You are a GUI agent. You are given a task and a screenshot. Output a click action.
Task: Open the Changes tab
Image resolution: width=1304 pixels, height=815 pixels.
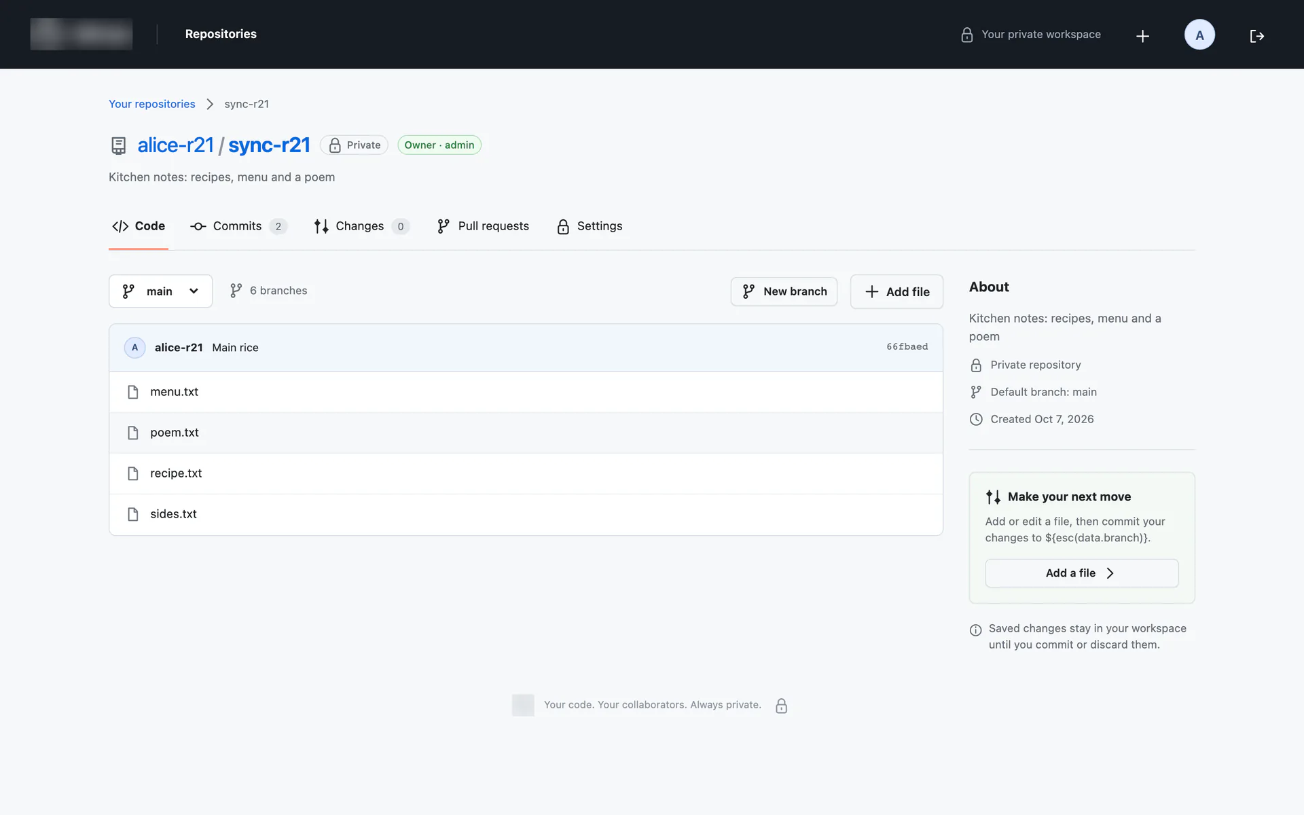pos(361,226)
